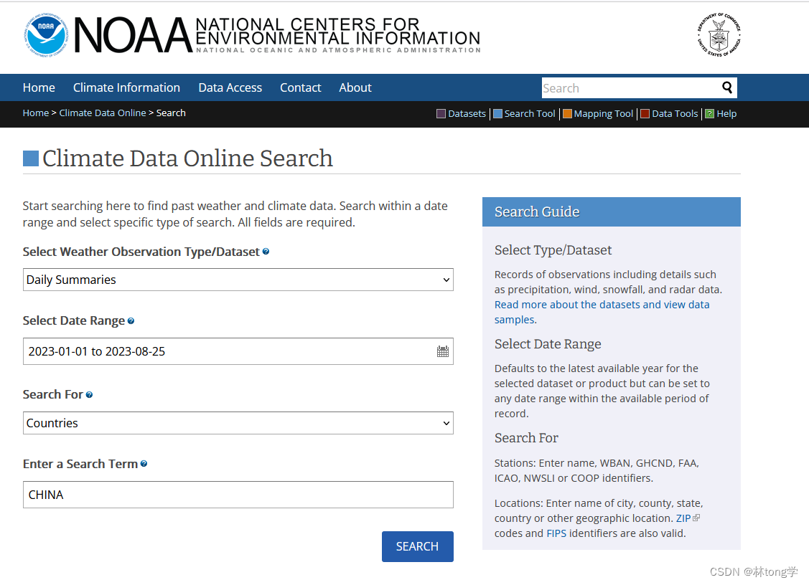Click the orange Mapping Tool square icon

[x=567, y=114]
